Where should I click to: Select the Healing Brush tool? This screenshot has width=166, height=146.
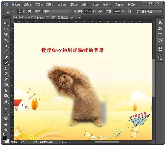[x=6, y=57]
